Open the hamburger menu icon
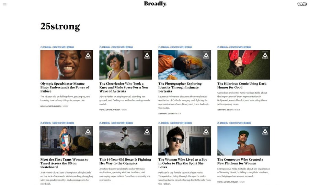Image resolution: width=309 pixels, height=185 pixels. pos(5,4)
